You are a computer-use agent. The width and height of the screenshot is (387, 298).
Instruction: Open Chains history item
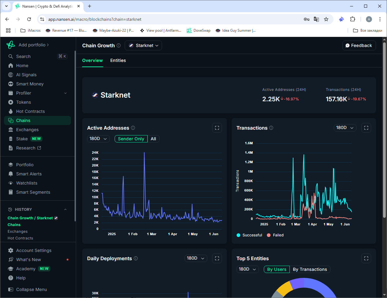14,225
